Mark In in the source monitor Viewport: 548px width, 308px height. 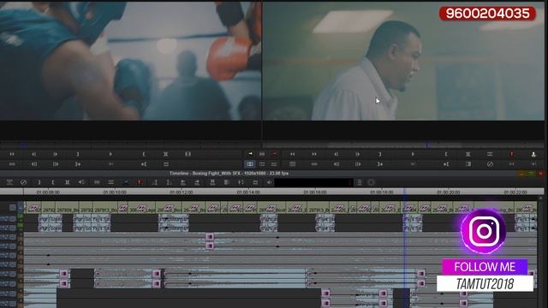point(144,154)
